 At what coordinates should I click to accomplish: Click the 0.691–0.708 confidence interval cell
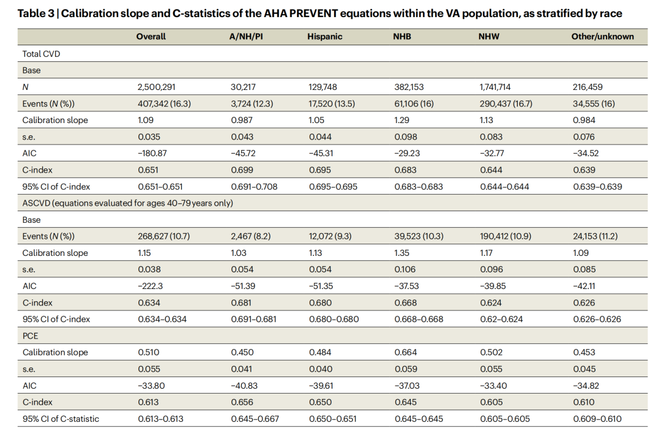click(x=253, y=187)
